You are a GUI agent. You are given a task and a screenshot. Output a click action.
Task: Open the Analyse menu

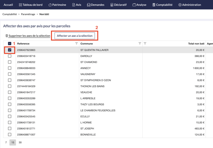pos(139,5)
